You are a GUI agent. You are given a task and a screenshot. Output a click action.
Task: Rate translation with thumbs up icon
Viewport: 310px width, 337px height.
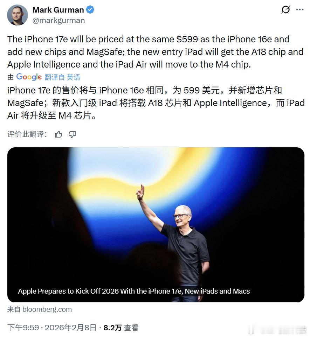click(x=58, y=134)
